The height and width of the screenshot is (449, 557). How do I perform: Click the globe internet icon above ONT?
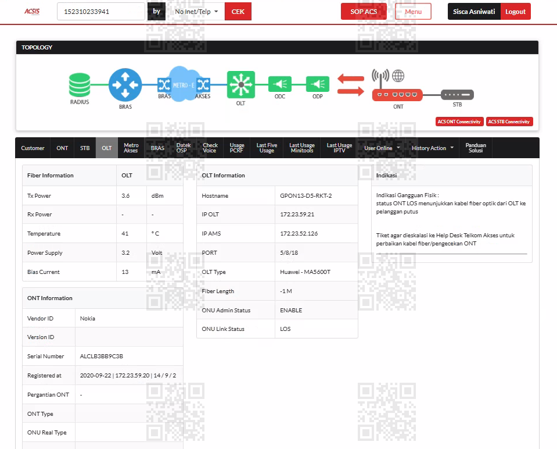tap(398, 76)
